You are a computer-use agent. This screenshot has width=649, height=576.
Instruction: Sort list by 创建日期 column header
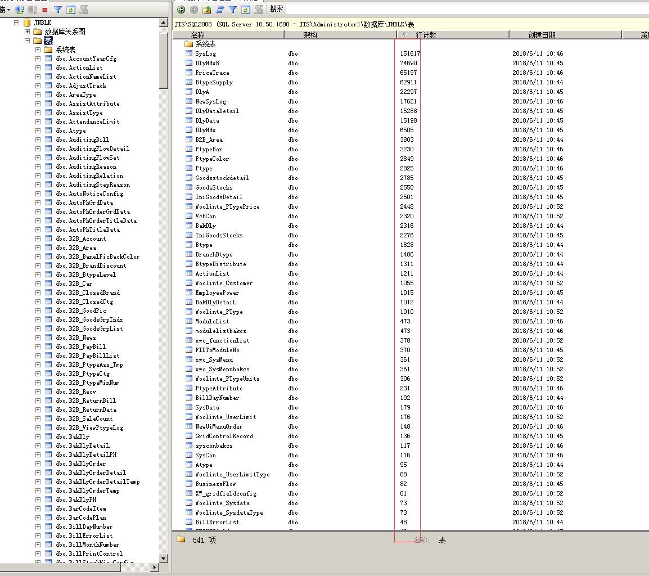point(565,35)
